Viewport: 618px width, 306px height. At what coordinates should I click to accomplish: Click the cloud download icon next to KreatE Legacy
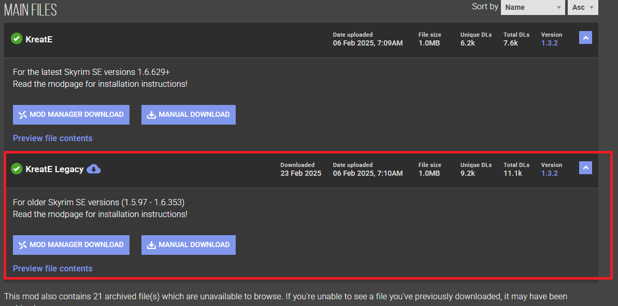[x=94, y=169]
